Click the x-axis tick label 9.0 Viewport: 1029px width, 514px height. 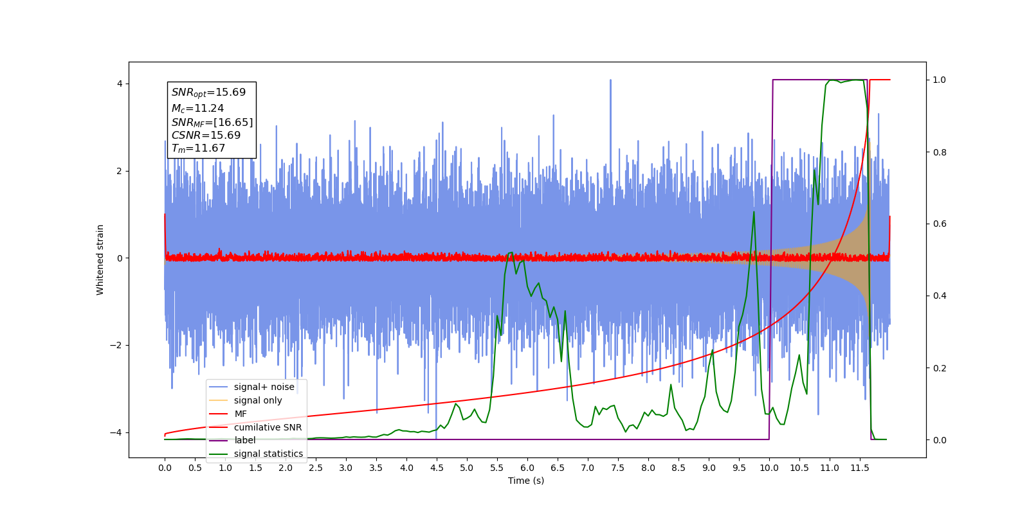tap(709, 468)
